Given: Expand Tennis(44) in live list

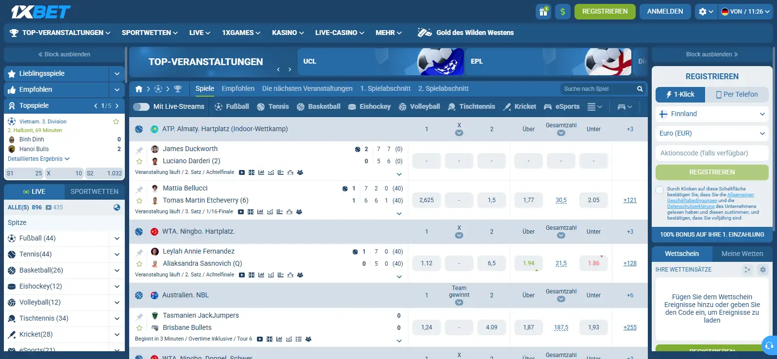Looking at the screenshot, I should click(x=117, y=255).
